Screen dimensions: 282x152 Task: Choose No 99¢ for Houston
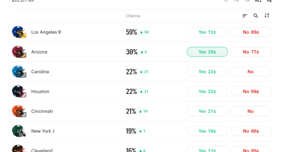(251, 92)
